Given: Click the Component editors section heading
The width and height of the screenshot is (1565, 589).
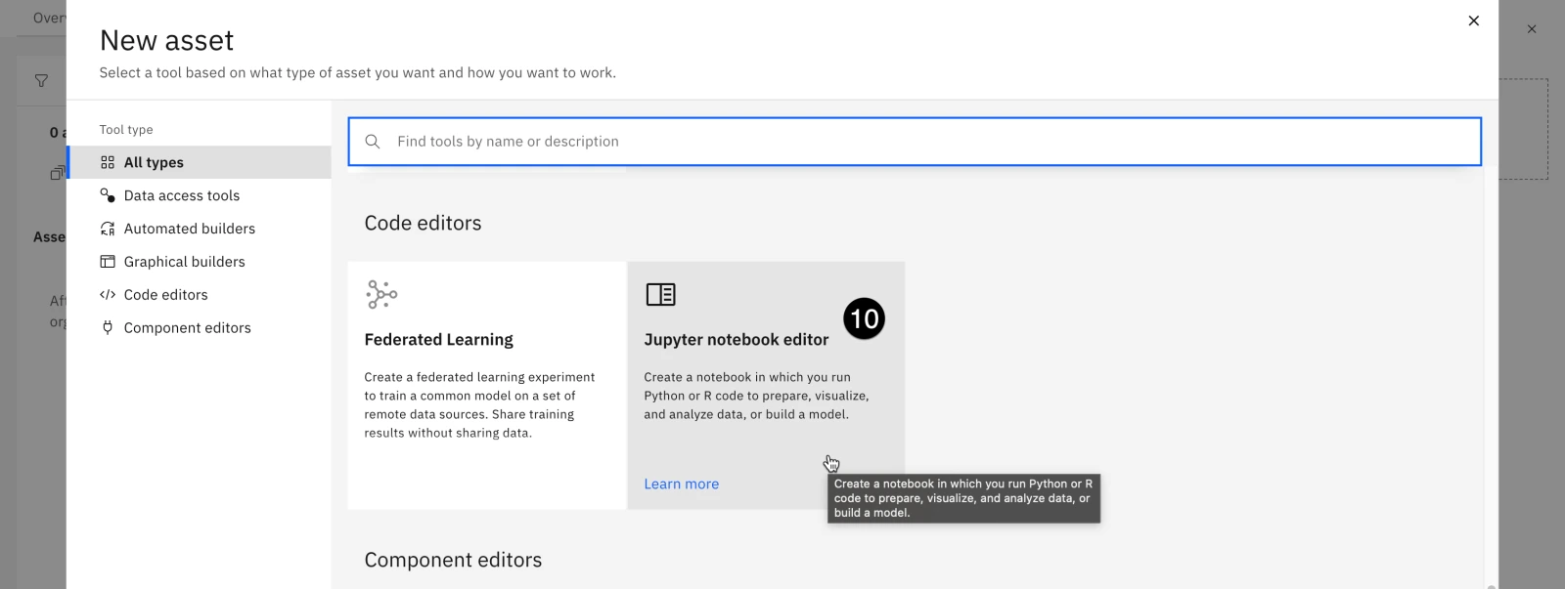Looking at the screenshot, I should (x=453, y=561).
